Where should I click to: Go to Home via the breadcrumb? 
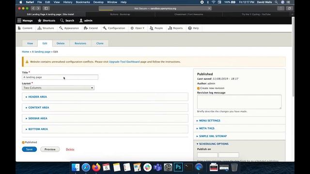point(26,52)
